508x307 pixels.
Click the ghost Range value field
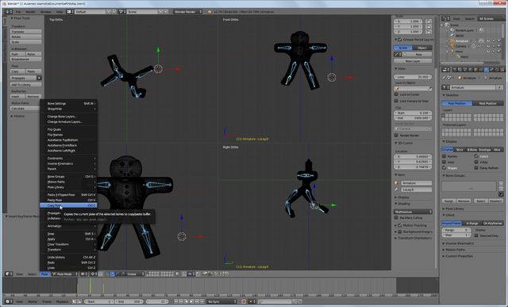point(456,229)
